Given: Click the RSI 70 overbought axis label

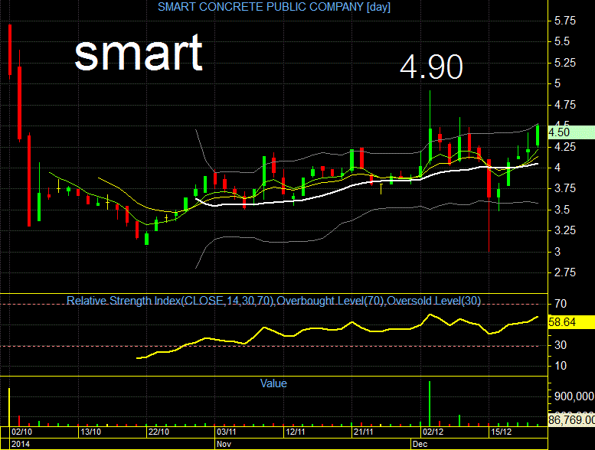Looking at the screenshot, I should coord(560,304).
